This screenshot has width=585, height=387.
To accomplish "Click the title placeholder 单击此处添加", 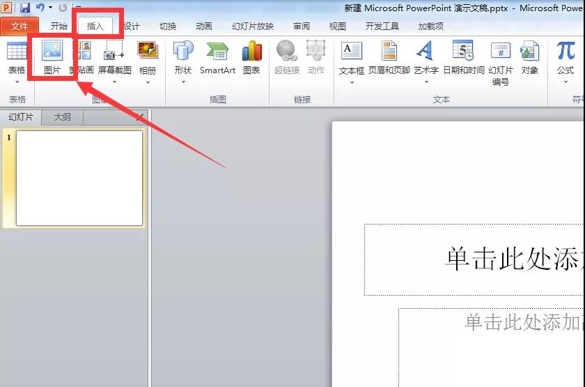I will pyautogui.click(x=474, y=260).
